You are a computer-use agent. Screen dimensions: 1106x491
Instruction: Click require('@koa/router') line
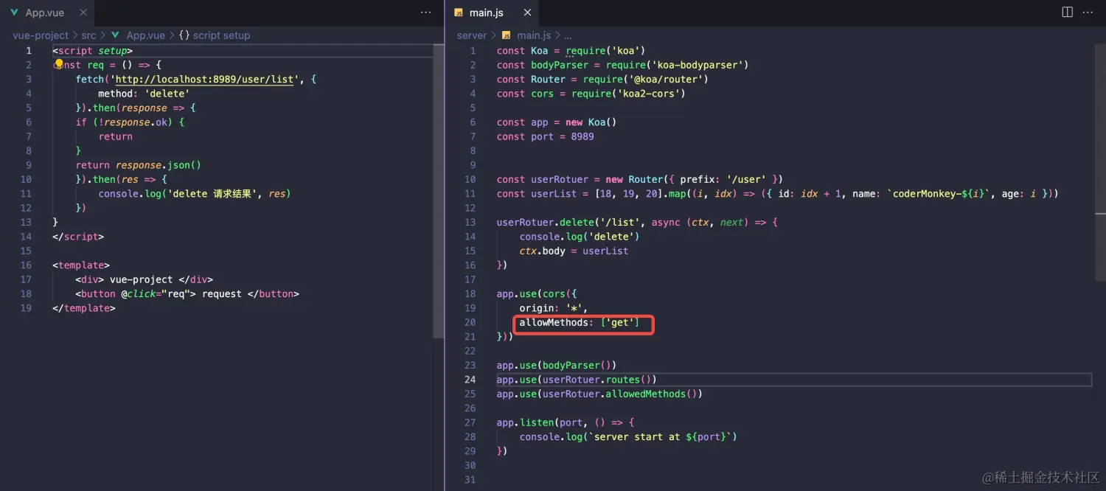602,79
